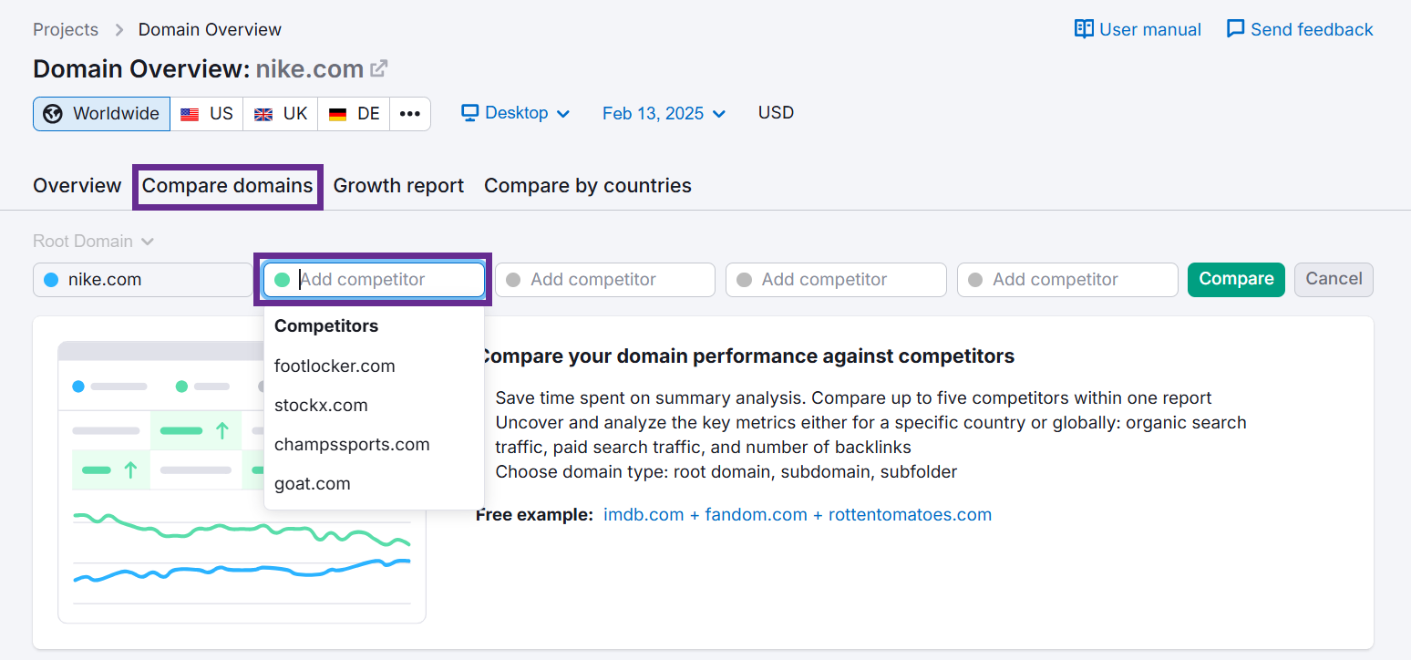1411x660 pixels.
Task: Focus the first Add competitor field
Action: (374, 280)
